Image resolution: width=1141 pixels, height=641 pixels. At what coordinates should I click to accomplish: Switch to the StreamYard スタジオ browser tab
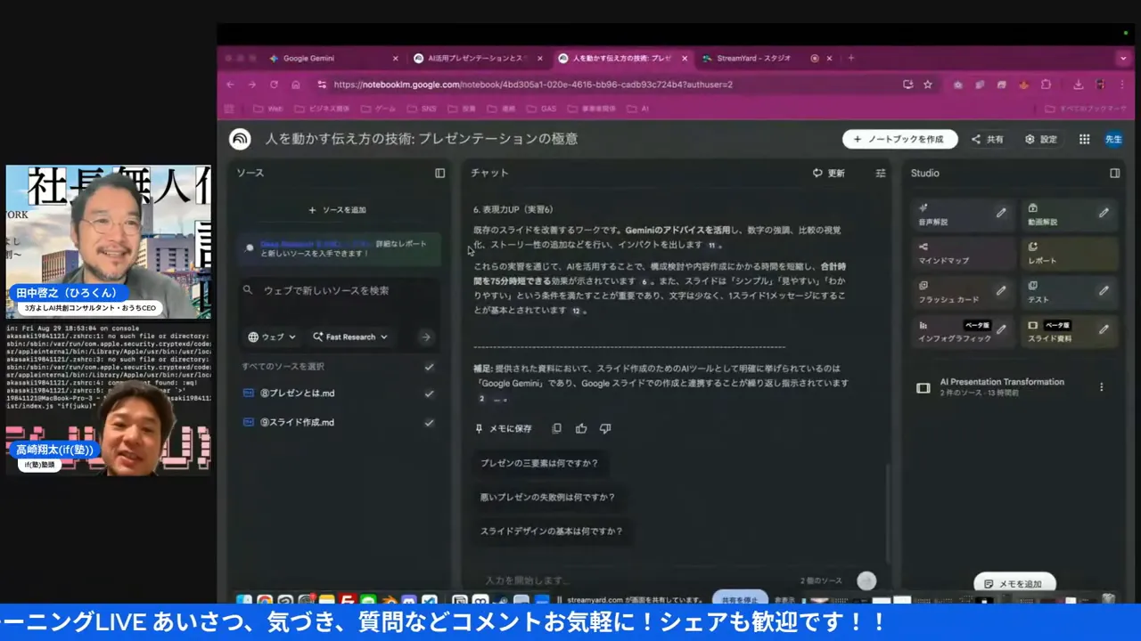click(753, 58)
